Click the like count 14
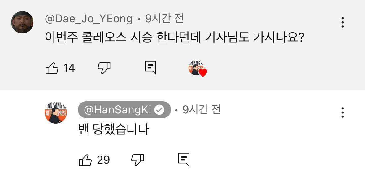Image resolution: width=365 pixels, height=180 pixels. point(69,68)
